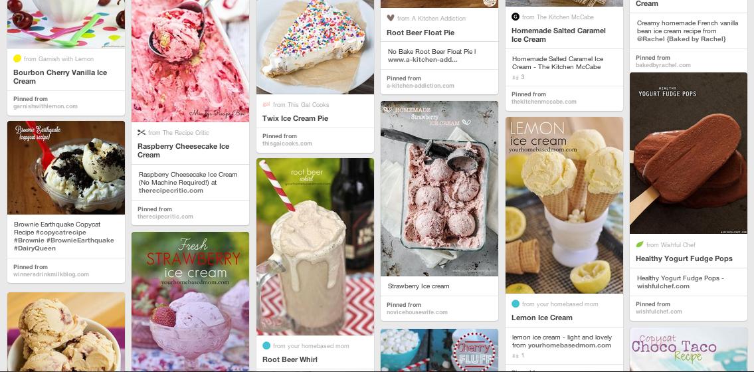Open the Lemon ice cream cones image
This screenshot has width=754, height=372.
pyautogui.click(x=564, y=205)
